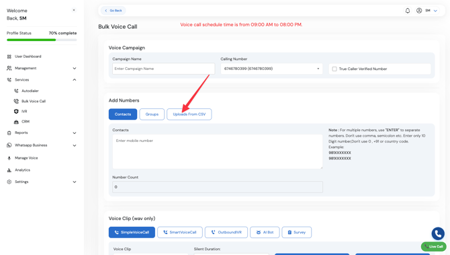
Task: Select the AI Bot option
Action: 265,232
